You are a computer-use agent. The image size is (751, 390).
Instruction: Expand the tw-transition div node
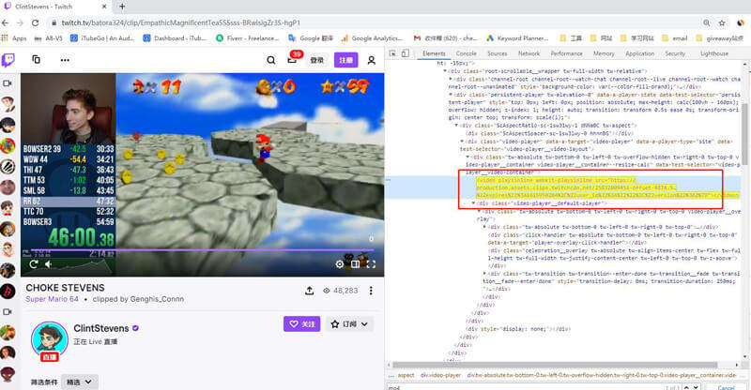(485, 273)
